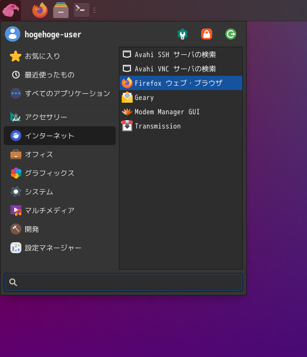Show 最近使ったもの recently used items
This screenshot has height=357, width=307.
pos(60,75)
